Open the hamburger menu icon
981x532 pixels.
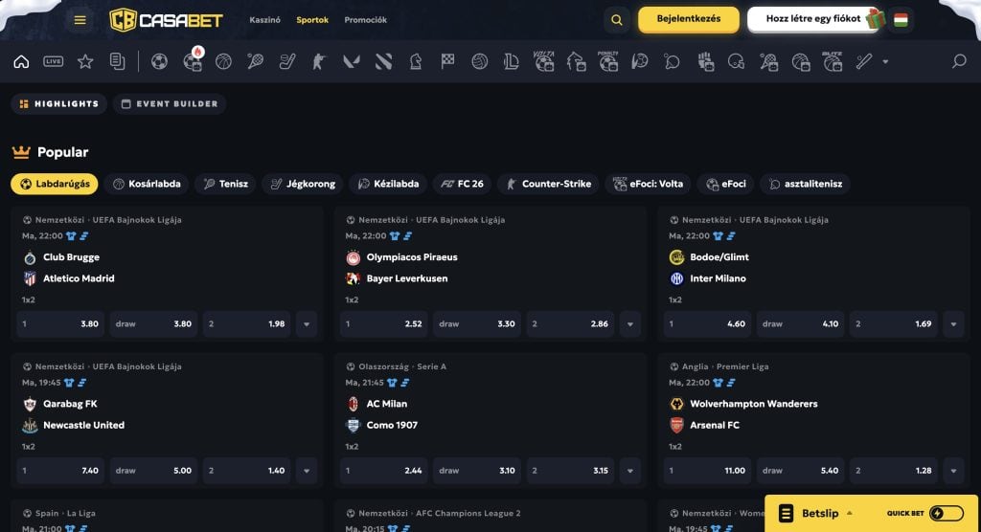(80, 20)
